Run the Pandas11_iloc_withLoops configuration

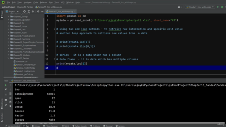218,7
